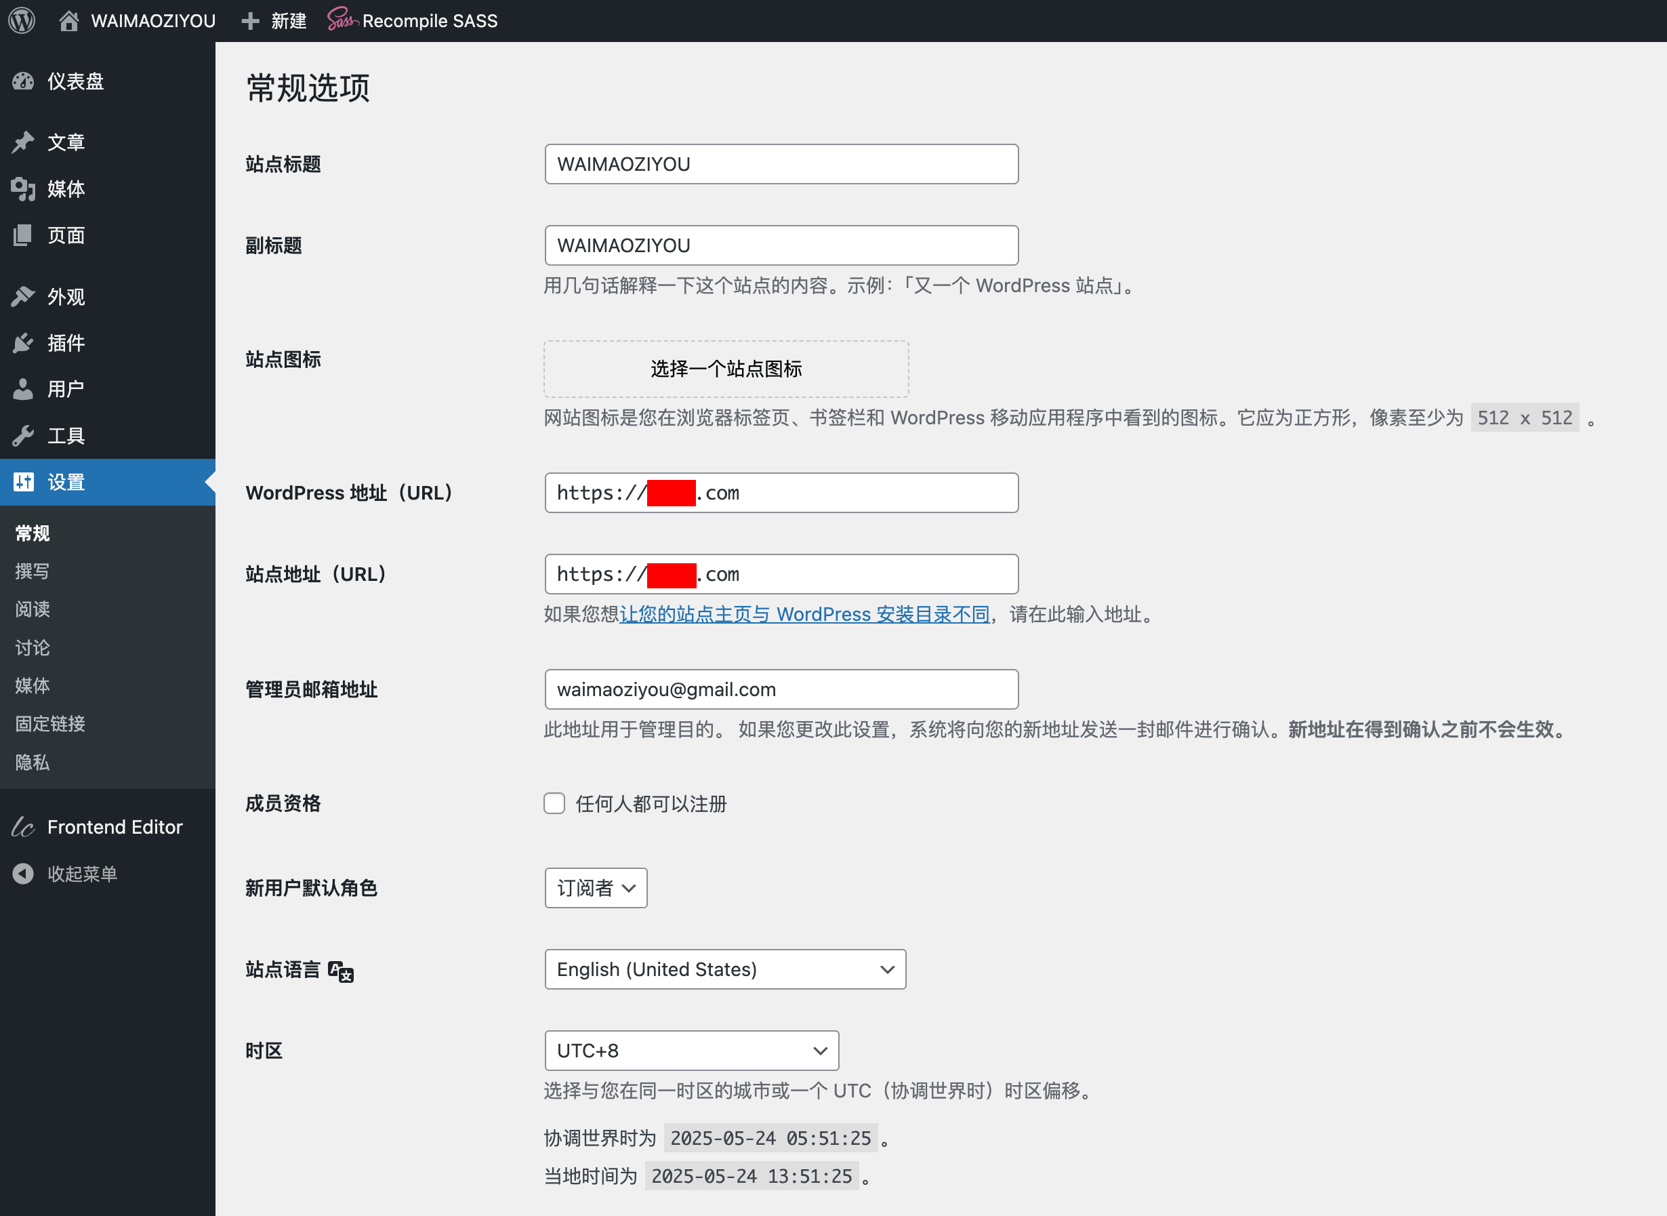This screenshot has height=1216, width=1667.
Task: Collapse sidebar with 收起菜单 arrow icon
Action: (x=24, y=874)
